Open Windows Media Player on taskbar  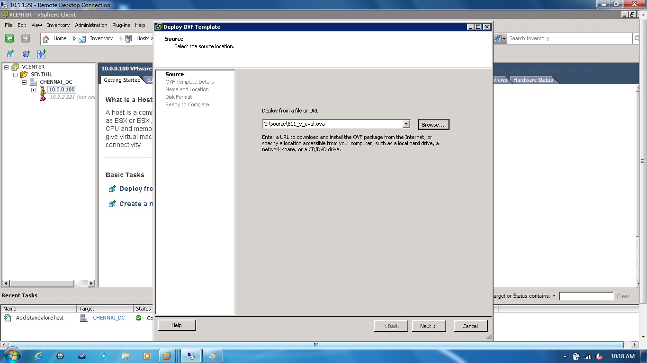coord(147,356)
